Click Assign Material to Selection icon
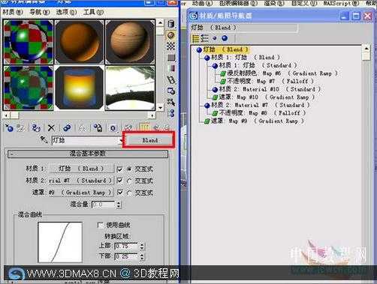This screenshot has height=284, width=377. click(36, 128)
